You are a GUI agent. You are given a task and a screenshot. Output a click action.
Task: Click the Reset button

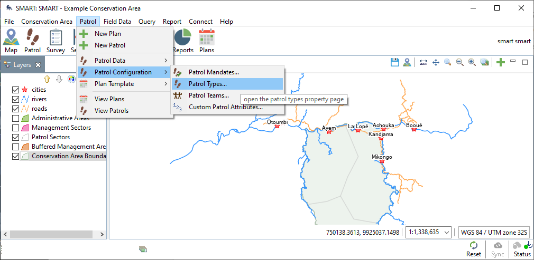[x=473, y=249]
